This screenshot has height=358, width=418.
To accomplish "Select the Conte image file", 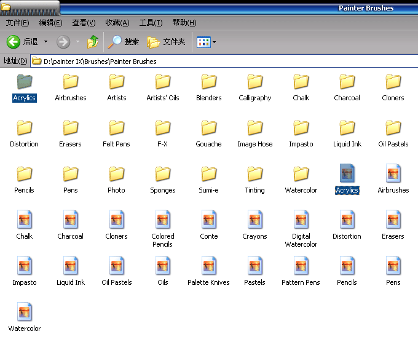I will pos(209,225).
